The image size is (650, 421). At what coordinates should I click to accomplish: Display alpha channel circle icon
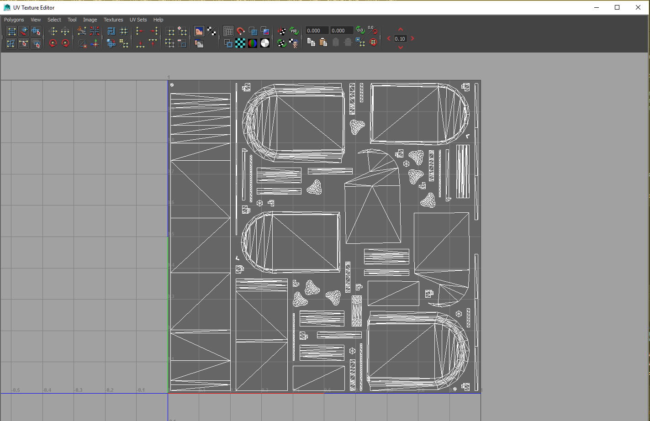pos(265,43)
